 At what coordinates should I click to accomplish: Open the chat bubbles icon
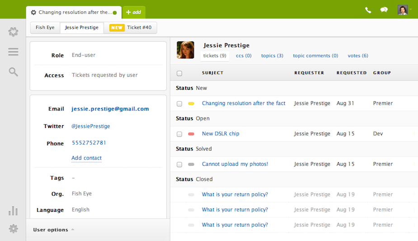click(x=384, y=10)
